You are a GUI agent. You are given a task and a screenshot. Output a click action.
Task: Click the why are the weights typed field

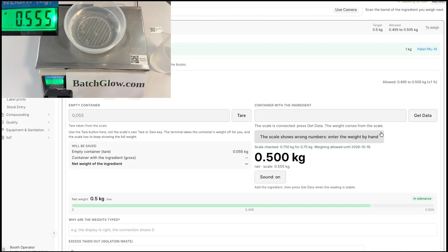pyautogui.click(x=253, y=230)
